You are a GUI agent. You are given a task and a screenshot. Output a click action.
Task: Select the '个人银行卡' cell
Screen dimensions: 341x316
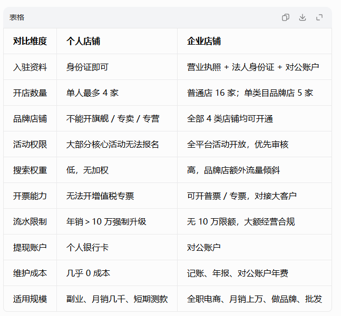click(x=87, y=248)
